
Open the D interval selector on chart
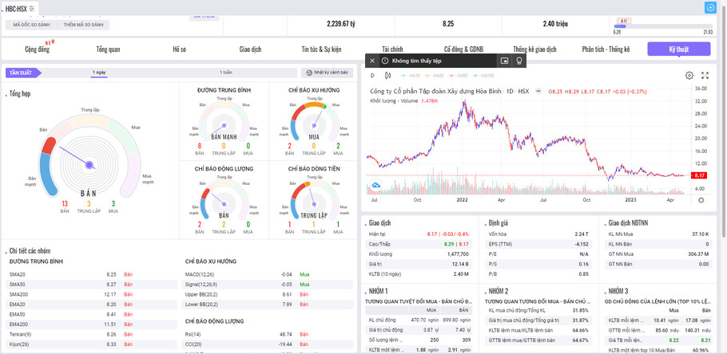pyautogui.click(x=371, y=76)
